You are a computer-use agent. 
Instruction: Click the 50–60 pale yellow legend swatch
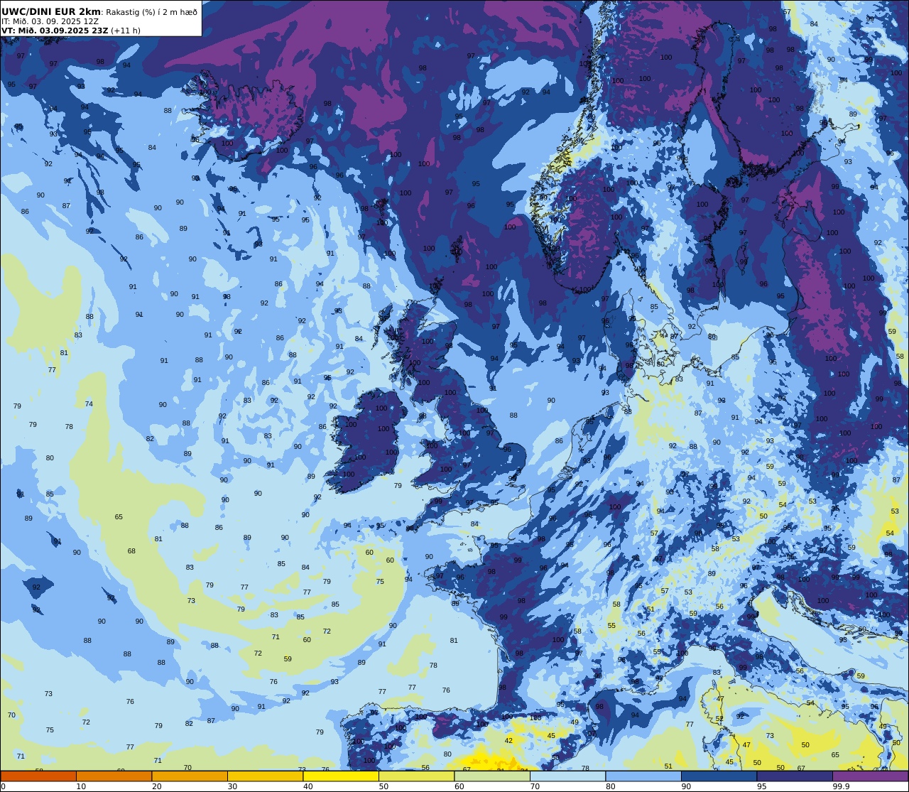click(x=416, y=776)
